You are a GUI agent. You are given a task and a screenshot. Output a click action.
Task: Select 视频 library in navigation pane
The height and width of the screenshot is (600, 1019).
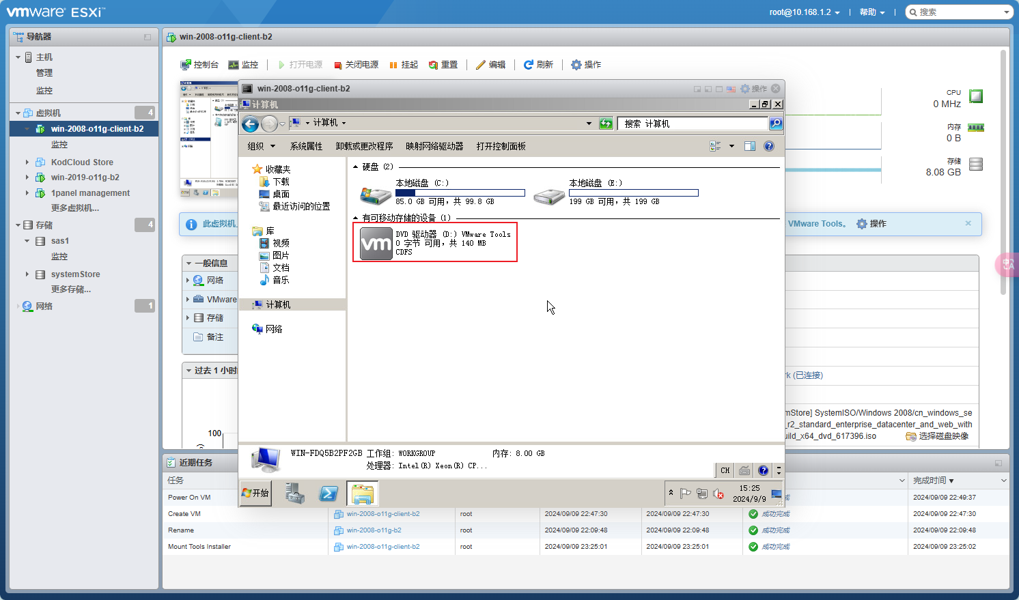274,243
